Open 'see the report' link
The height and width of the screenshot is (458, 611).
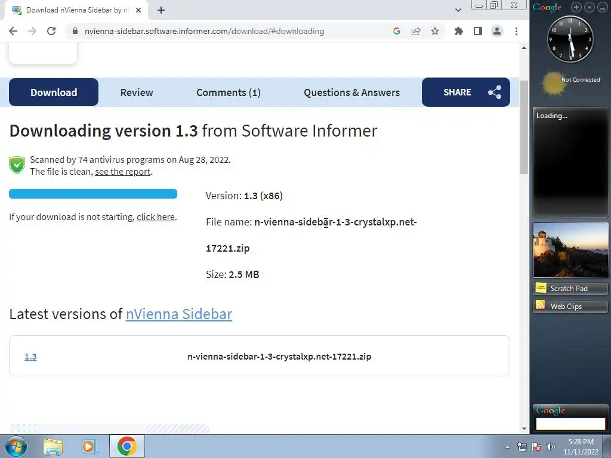pos(123,172)
